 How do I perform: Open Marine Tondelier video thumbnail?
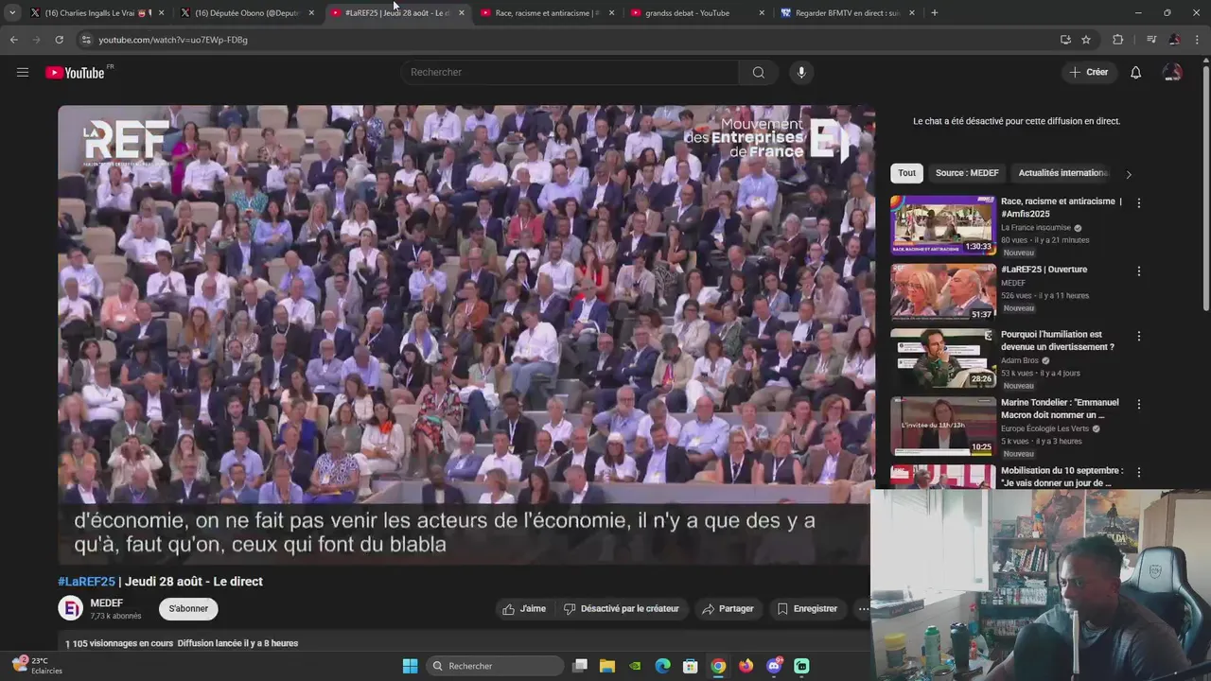[x=942, y=426]
